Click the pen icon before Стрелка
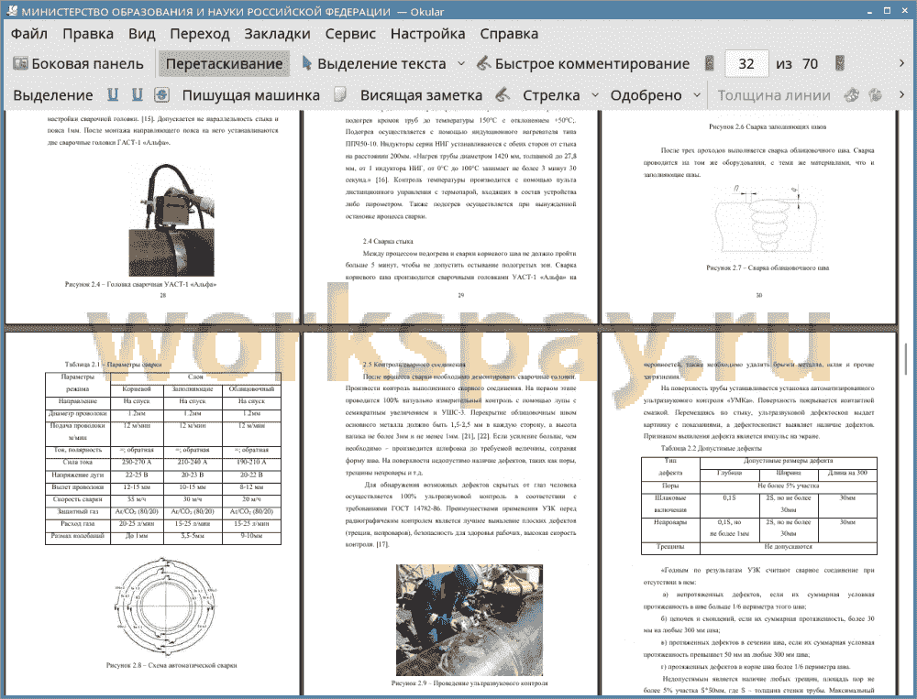 [503, 94]
